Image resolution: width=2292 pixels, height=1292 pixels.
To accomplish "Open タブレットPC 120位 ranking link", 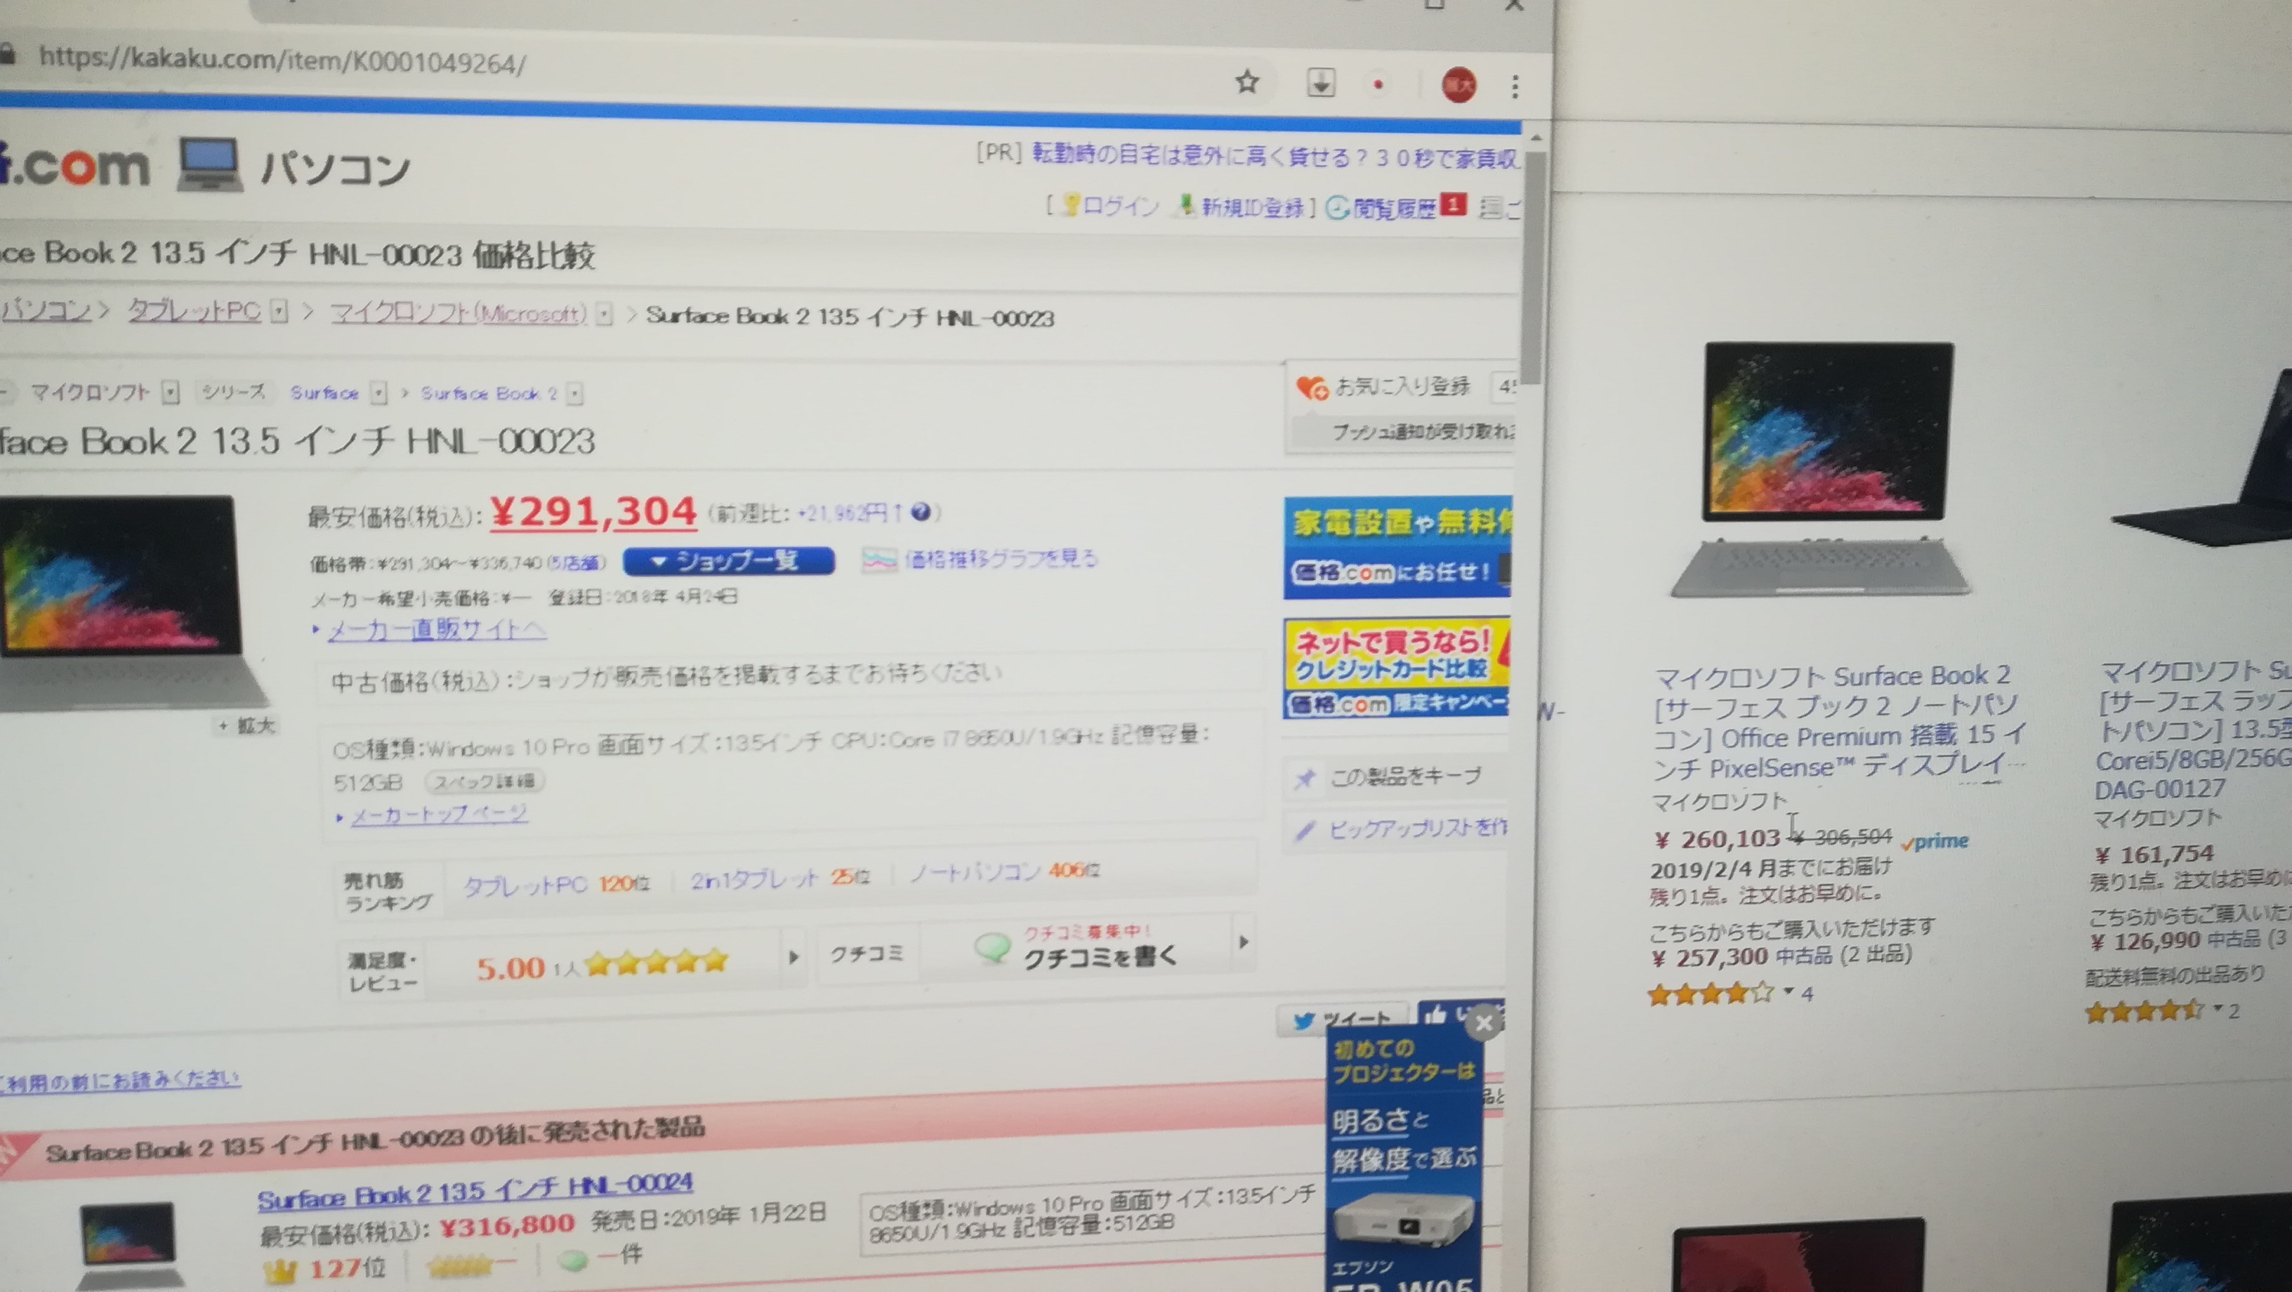I will [556, 883].
